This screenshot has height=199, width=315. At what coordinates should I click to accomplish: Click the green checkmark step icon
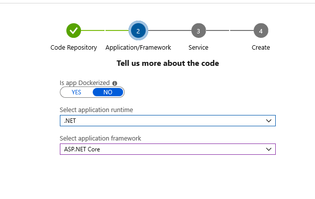74,30
